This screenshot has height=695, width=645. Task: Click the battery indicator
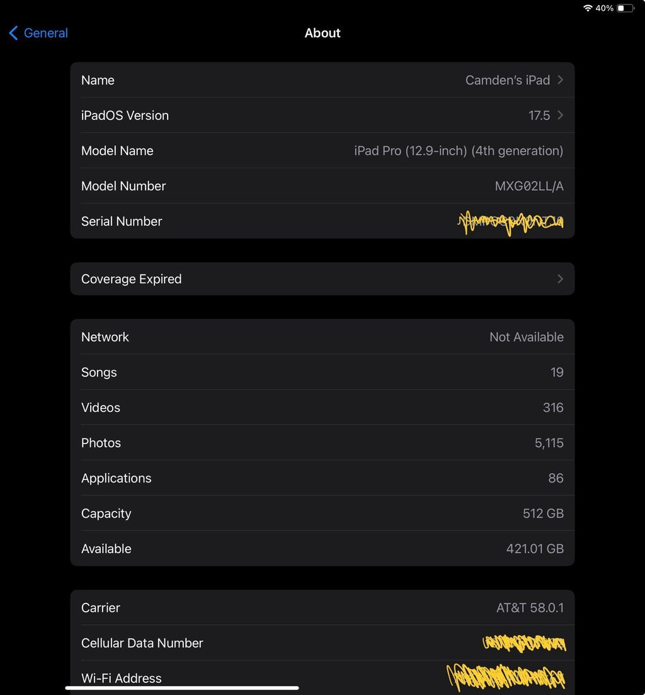[x=626, y=8]
